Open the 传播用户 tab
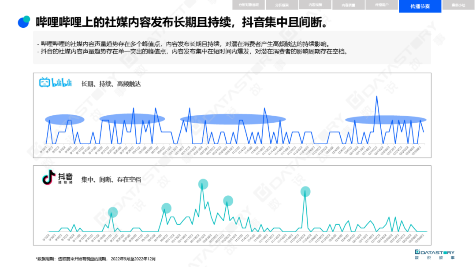 click(x=382, y=5)
